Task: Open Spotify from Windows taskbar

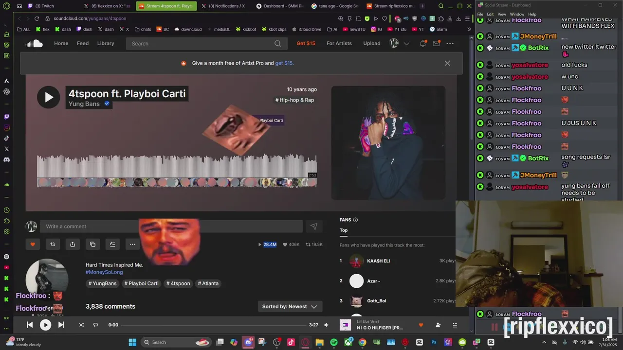Action: pyautogui.click(x=334, y=342)
